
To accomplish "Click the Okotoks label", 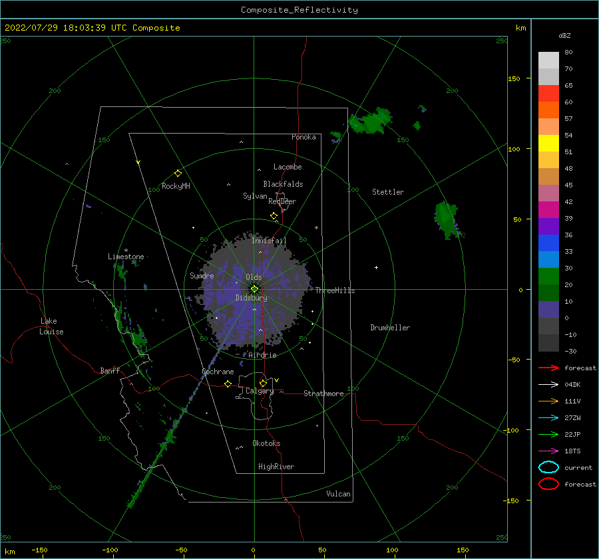I will [266, 443].
